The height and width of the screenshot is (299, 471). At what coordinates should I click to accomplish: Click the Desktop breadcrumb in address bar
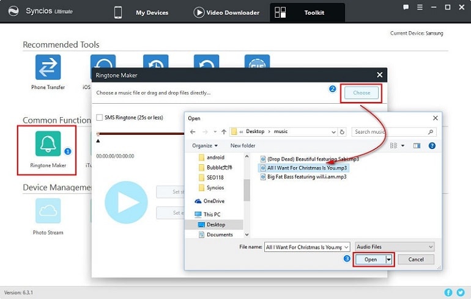[255, 132]
